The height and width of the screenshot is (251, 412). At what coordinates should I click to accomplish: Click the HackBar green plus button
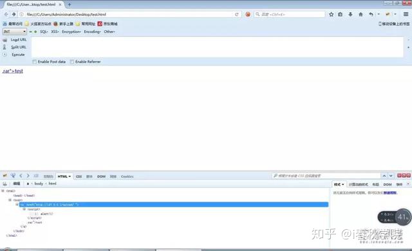35,32
